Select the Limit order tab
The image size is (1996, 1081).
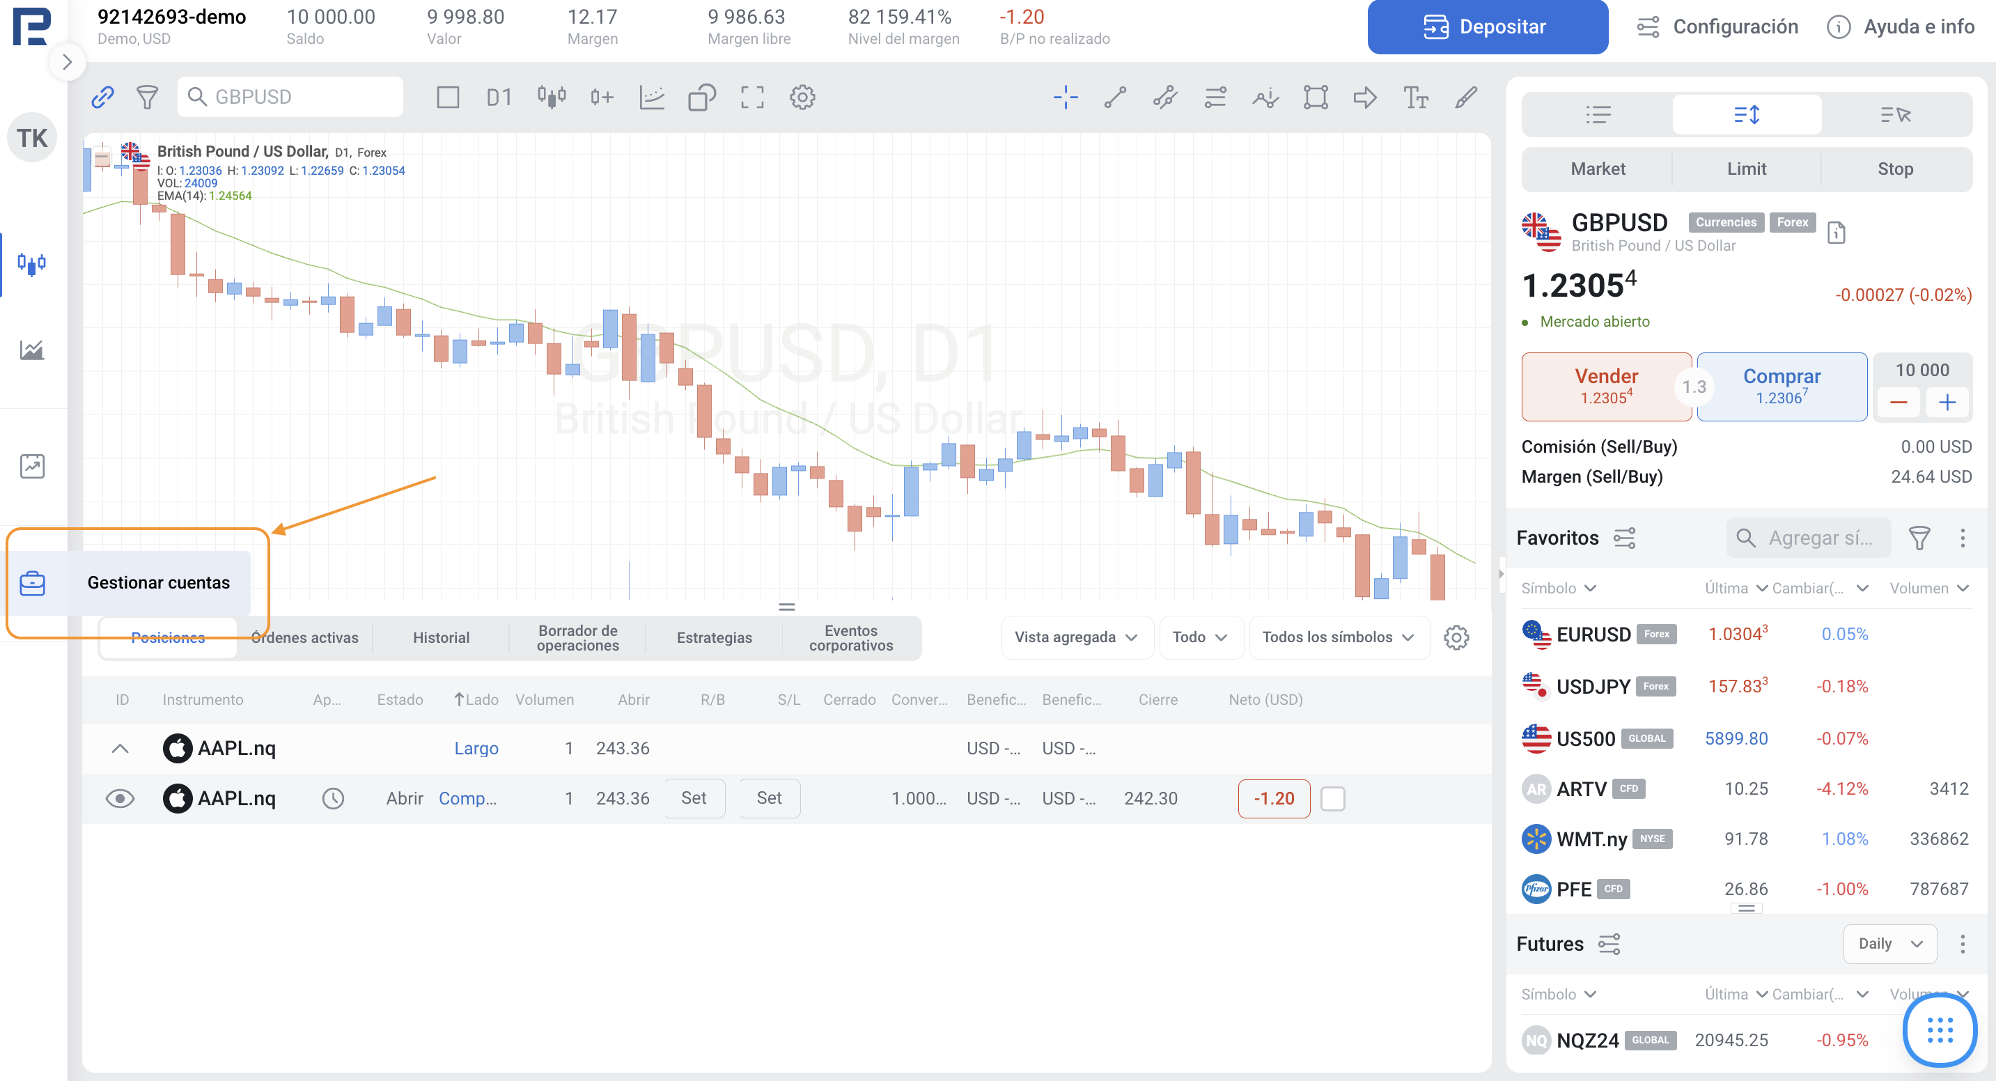(1746, 169)
